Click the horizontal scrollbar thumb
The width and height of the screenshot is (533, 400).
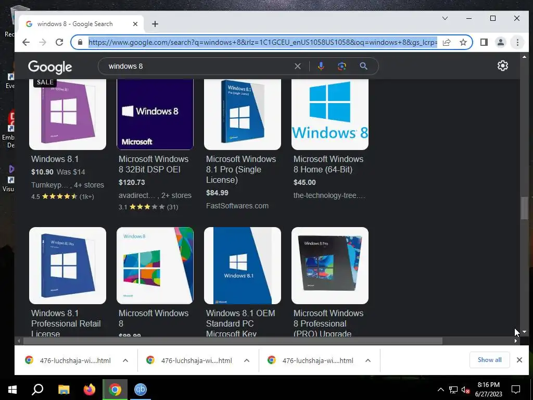pos(232,341)
